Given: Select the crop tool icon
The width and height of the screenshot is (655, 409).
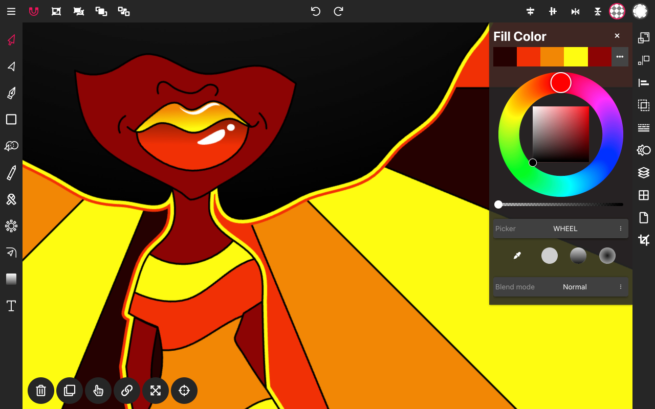Looking at the screenshot, I should [x=644, y=240].
